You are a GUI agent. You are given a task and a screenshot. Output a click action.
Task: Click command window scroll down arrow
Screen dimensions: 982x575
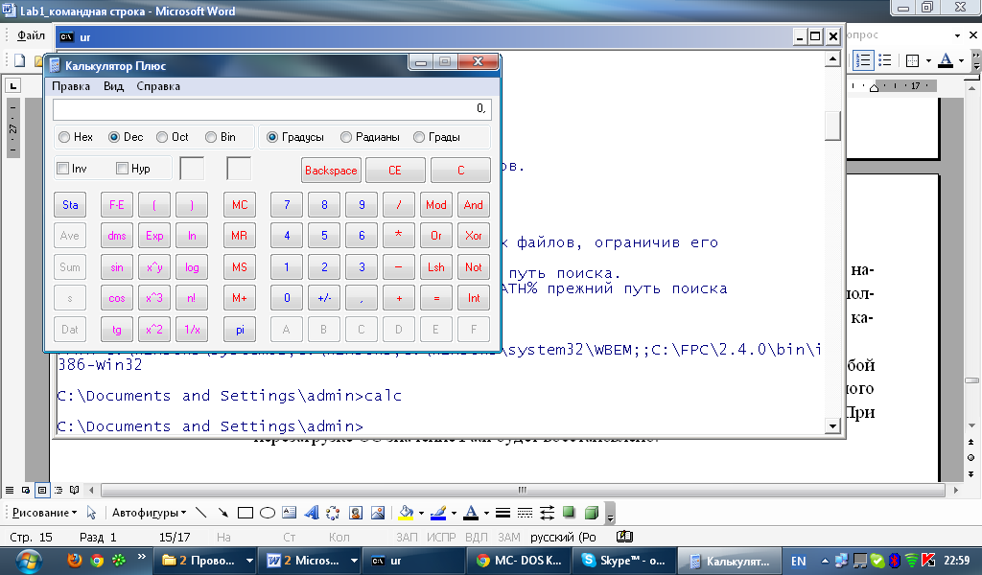tap(832, 426)
